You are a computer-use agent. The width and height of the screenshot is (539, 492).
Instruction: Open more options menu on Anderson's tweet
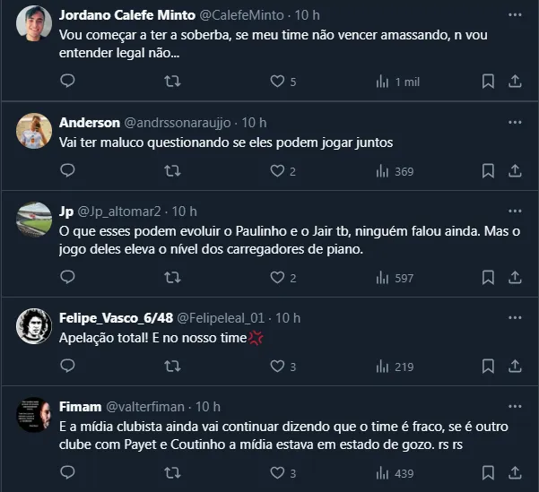tap(515, 122)
